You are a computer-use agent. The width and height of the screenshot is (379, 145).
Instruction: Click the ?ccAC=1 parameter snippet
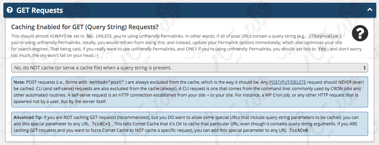tap(101, 124)
